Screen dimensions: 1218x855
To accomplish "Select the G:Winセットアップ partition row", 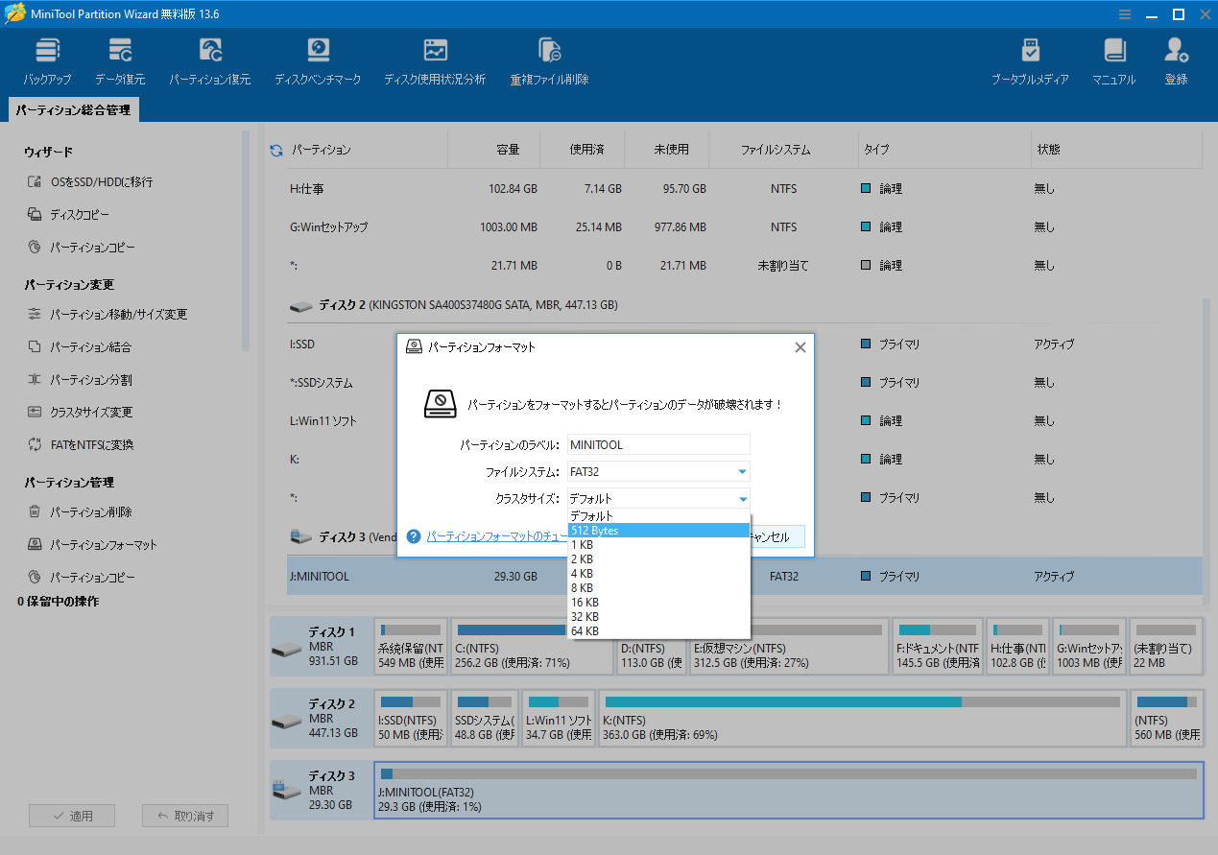I will click(745, 227).
